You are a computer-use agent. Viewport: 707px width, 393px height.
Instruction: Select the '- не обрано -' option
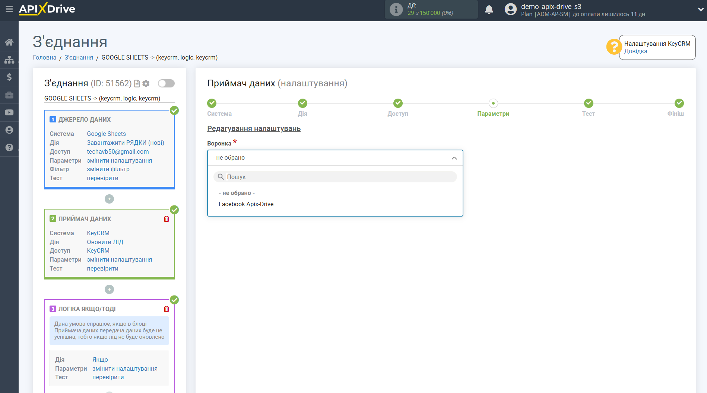point(237,193)
